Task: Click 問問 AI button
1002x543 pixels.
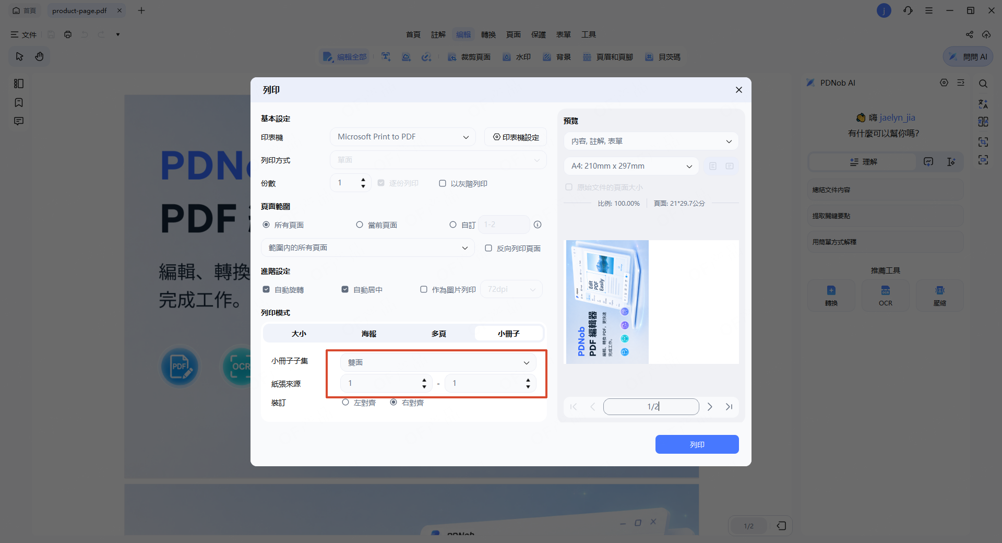Action: (968, 56)
